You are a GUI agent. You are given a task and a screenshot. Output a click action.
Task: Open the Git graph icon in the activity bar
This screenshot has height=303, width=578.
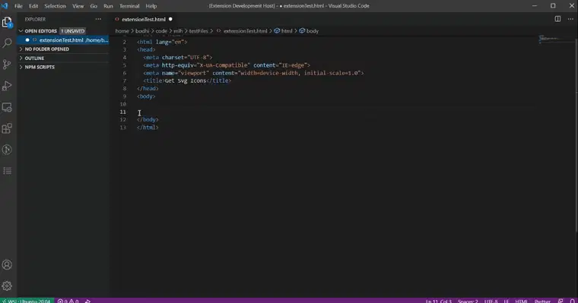point(7,150)
